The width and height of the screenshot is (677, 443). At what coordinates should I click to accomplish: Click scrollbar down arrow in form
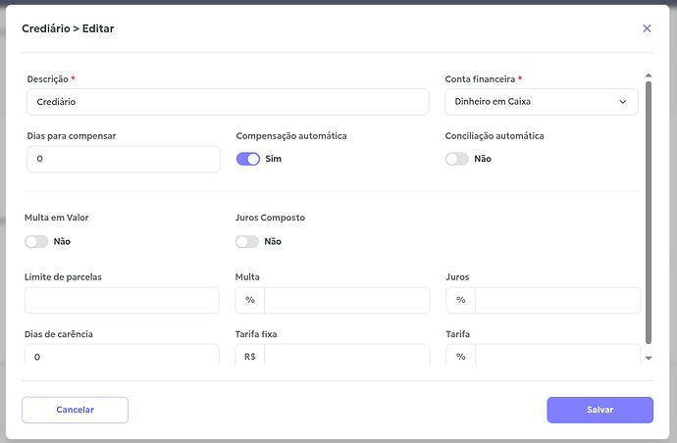pos(648,359)
